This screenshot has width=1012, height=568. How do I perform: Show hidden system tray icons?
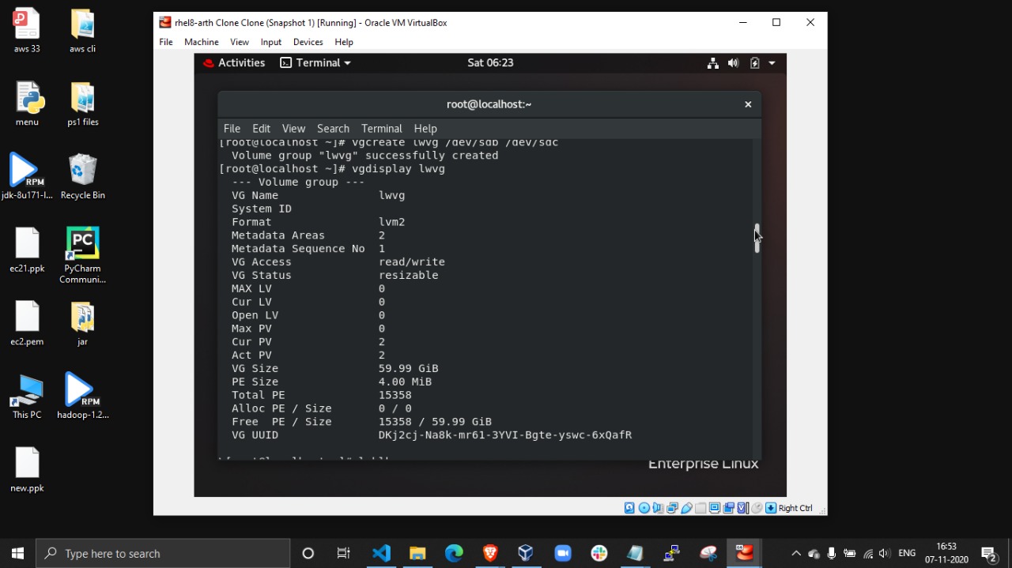coord(796,553)
